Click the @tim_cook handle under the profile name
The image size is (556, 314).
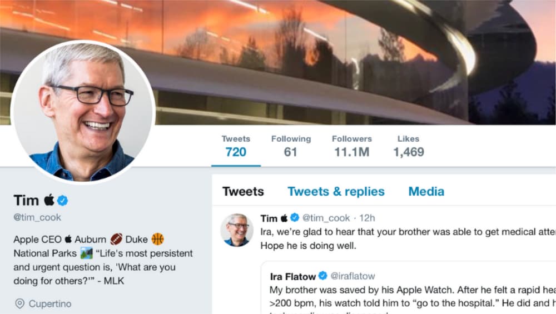pos(37,217)
